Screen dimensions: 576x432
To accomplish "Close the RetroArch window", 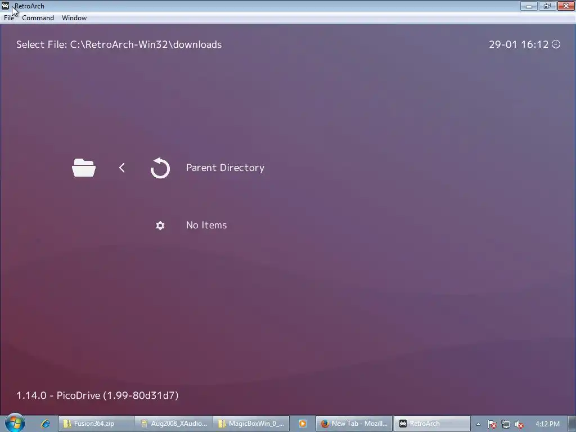I will [566, 6].
